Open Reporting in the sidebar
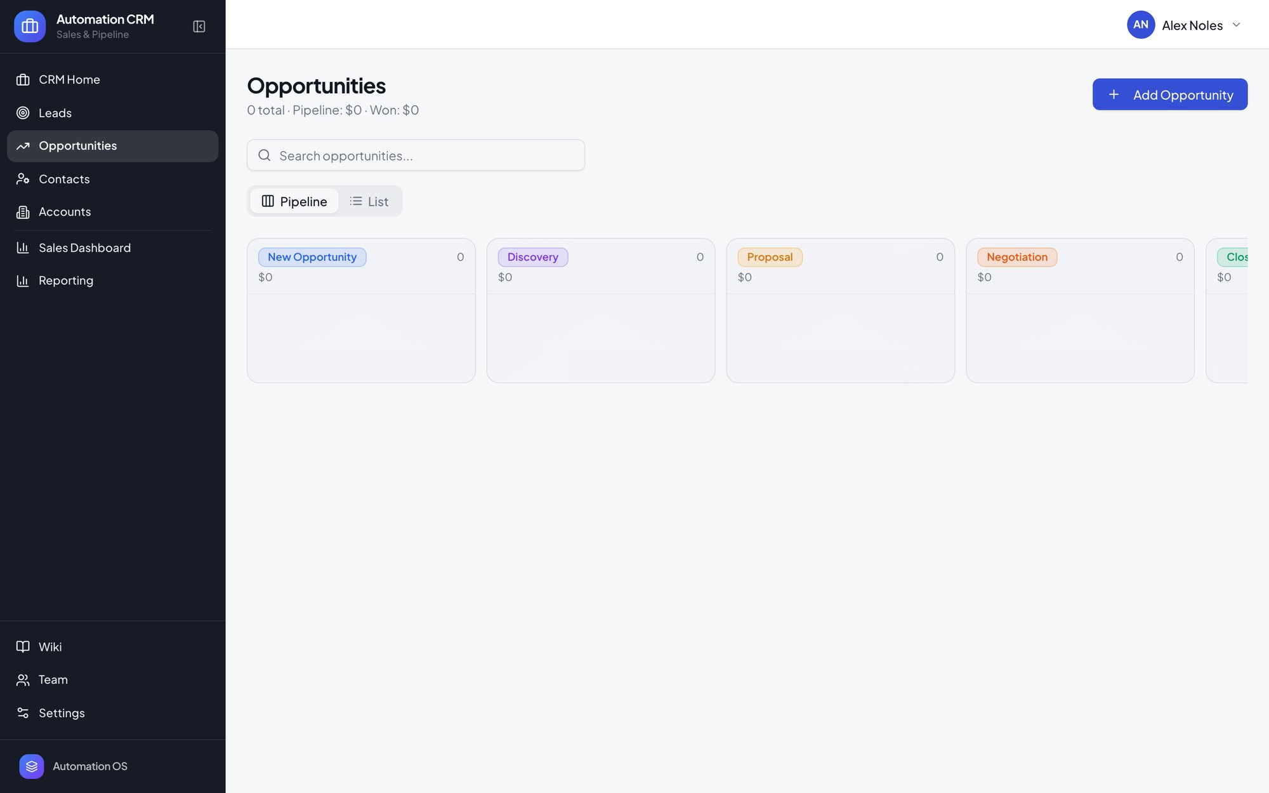Viewport: 1269px width, 793px height. [112, 280]
